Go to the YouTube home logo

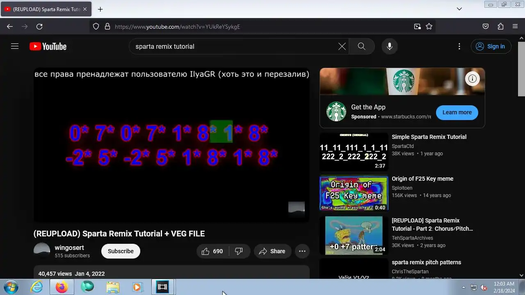48,46
